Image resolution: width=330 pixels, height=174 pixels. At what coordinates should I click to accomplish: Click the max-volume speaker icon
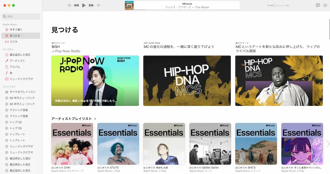(x=287, y=5)
